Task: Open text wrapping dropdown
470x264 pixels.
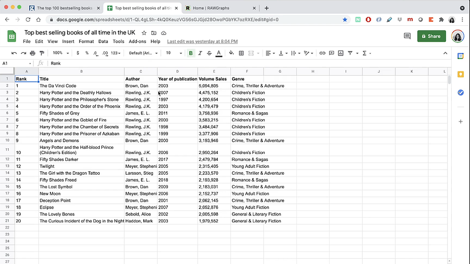Action: [296, 53]
